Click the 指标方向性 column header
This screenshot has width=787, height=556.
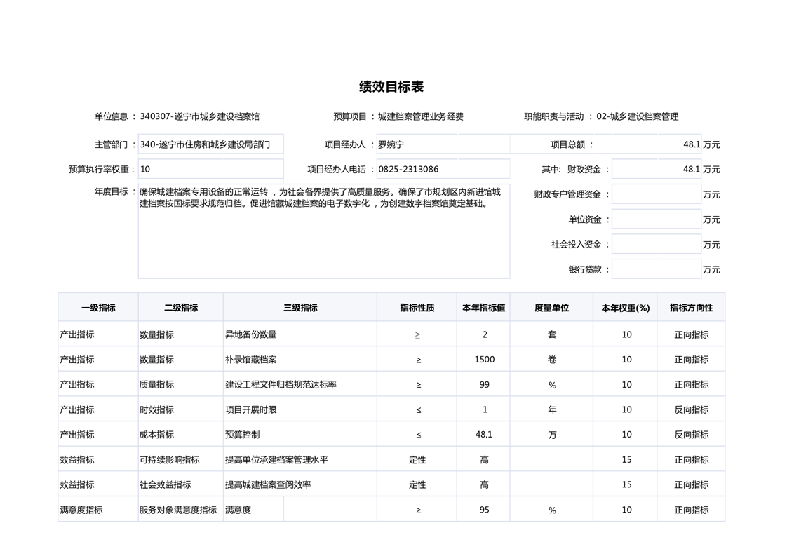pyautogui.click(x=691, y=308)
